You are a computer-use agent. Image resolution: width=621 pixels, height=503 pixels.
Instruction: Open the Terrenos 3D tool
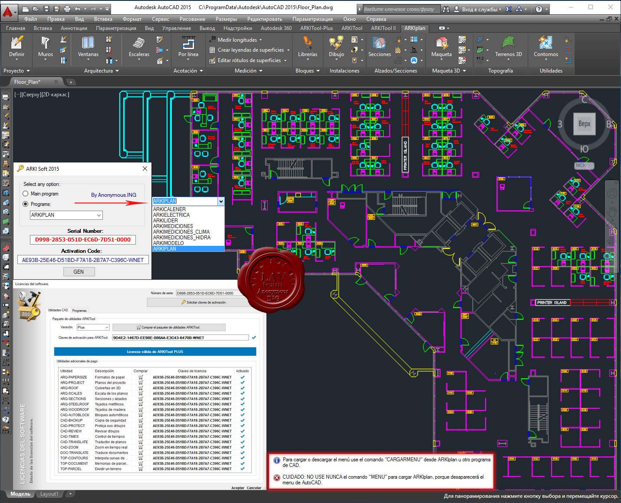[x=509, y=47]
